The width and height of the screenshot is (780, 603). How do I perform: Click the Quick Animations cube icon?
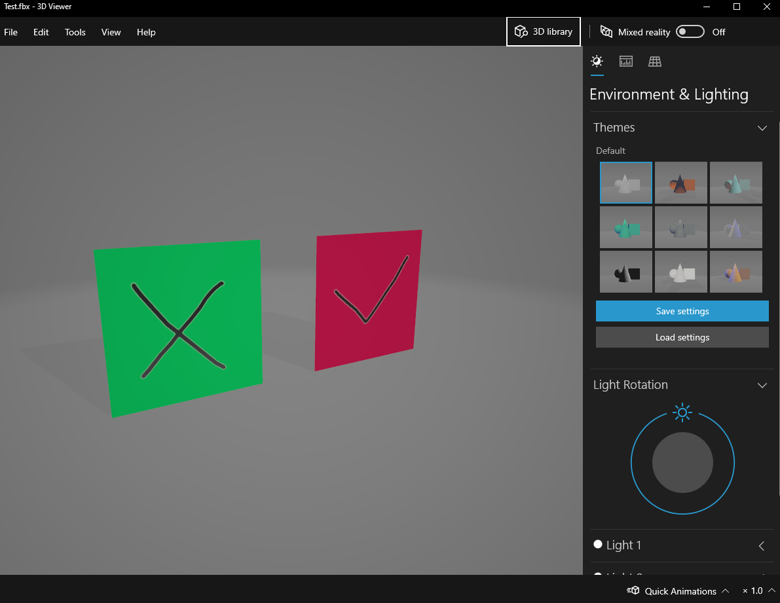(x=633, y=591)
